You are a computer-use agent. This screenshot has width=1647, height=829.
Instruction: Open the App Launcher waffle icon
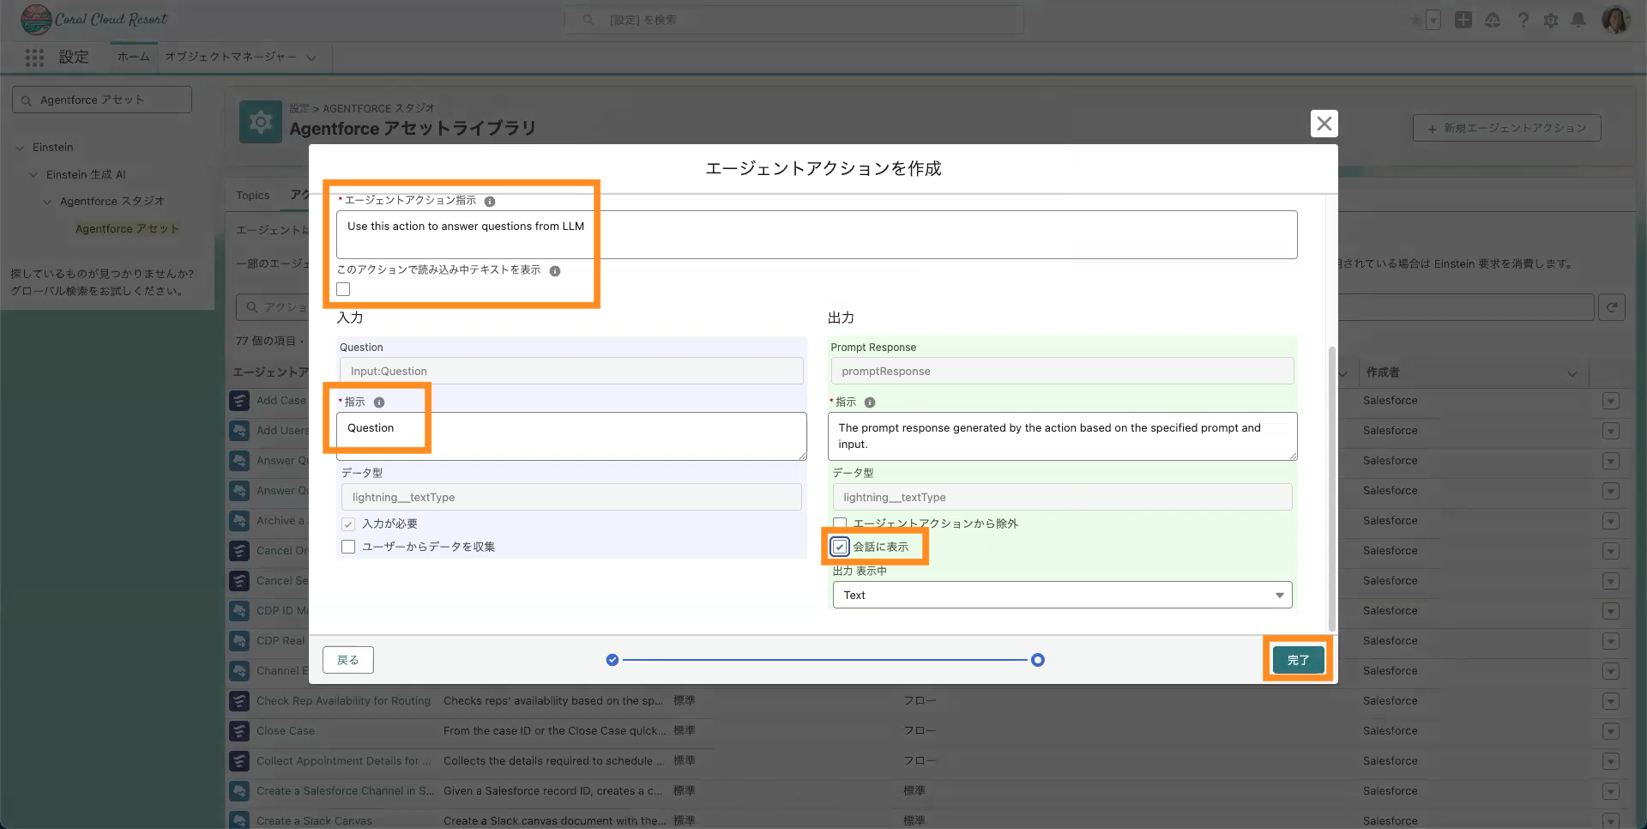pyautogui.click(x=34, y=57)
